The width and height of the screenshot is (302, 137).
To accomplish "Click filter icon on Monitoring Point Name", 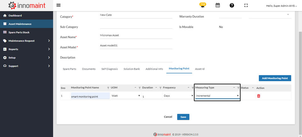I will 108,88.
